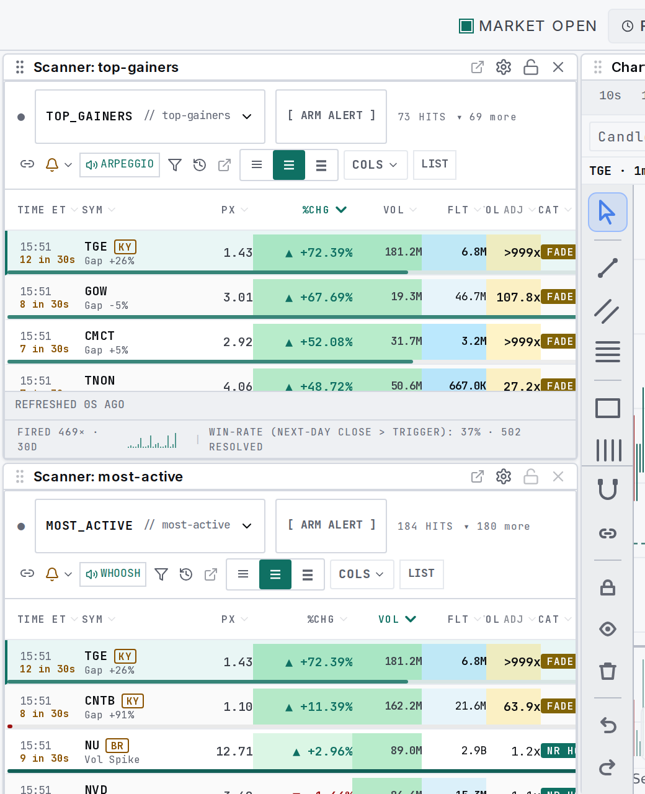
Task: Pop out the top-gainers scanner panel
Action: point(478,67)
